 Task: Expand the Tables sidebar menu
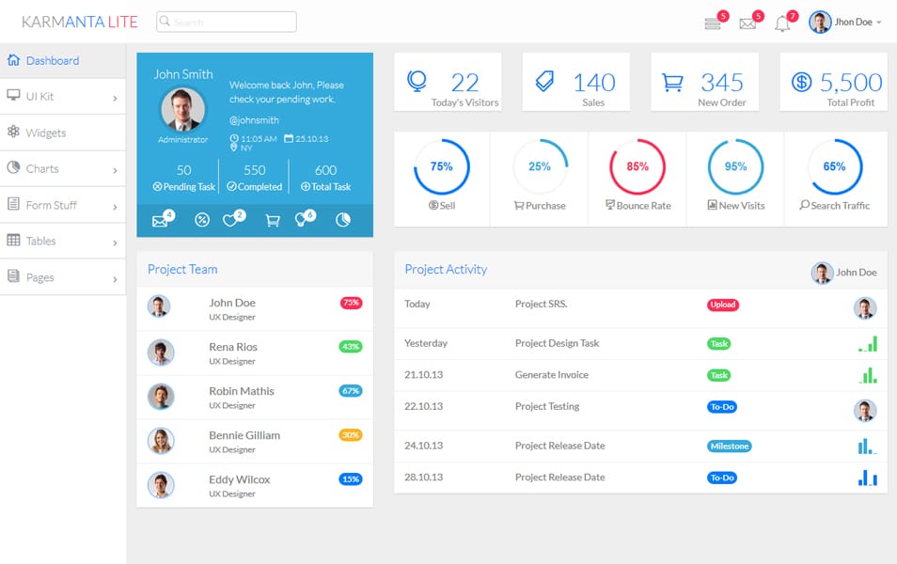click(x=63, y=241)
